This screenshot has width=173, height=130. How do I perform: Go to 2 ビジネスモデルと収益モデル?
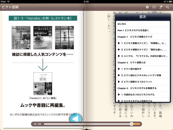[x=143, y=100]
